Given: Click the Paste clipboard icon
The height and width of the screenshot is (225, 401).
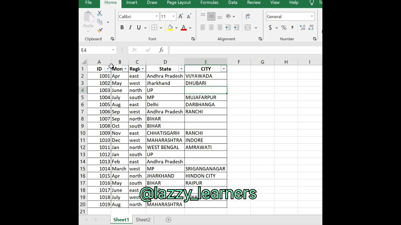Looking at the screenshot, I should tap(88, 17).
